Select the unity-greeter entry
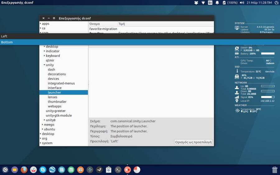Viewport: 280px width, 175px height. (56, 111)
